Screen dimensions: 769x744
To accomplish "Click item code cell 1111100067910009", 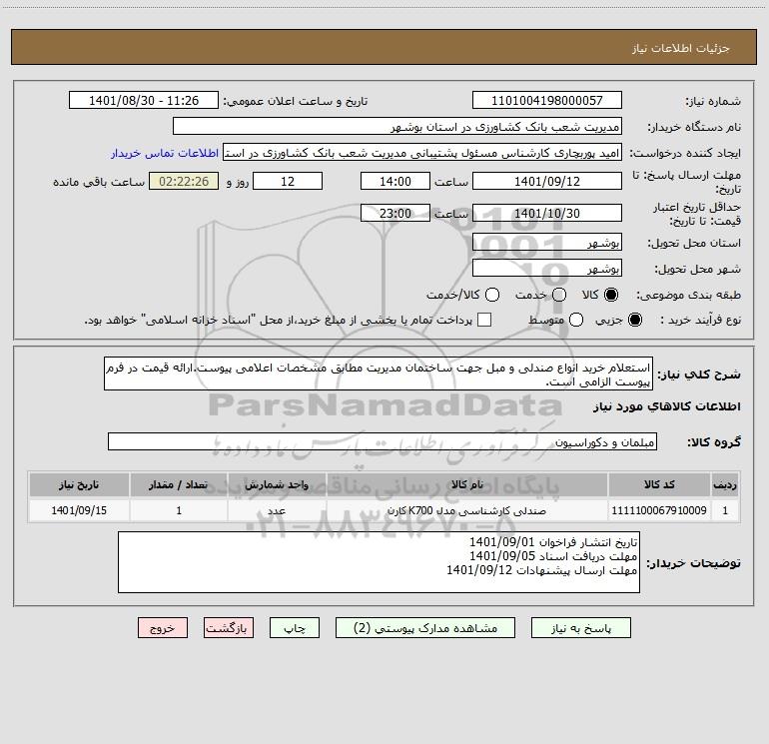I will pyautogui.click(x=659, y=510).
